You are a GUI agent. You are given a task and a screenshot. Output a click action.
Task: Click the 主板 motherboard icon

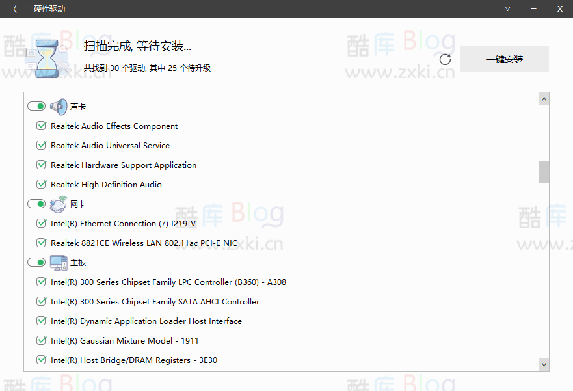[x=59, y=262]
